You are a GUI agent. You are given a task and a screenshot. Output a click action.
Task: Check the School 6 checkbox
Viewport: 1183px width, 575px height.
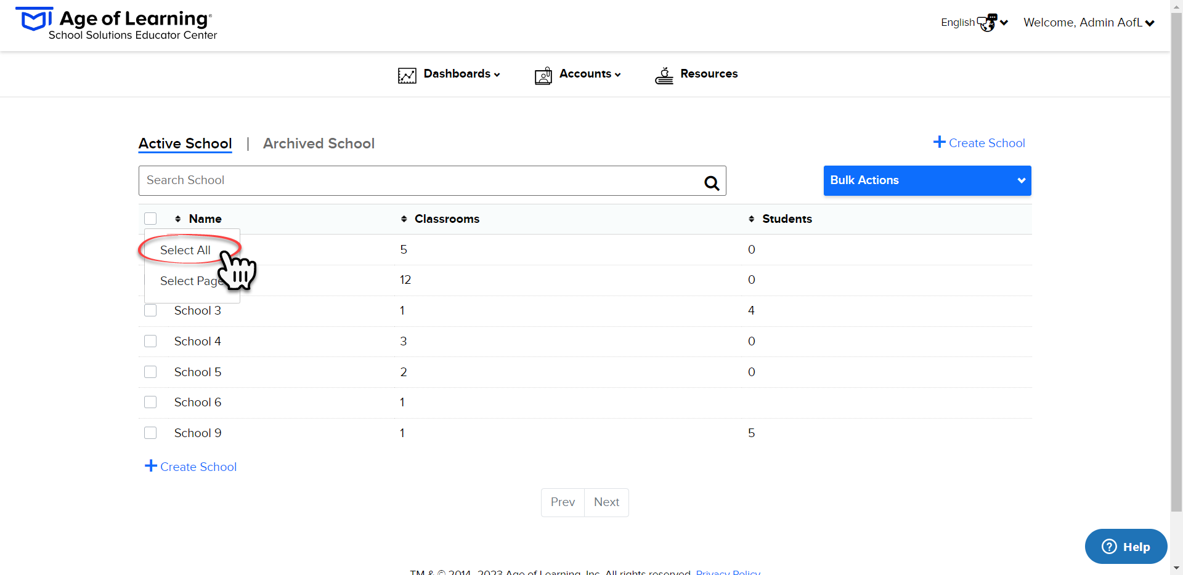150,402
